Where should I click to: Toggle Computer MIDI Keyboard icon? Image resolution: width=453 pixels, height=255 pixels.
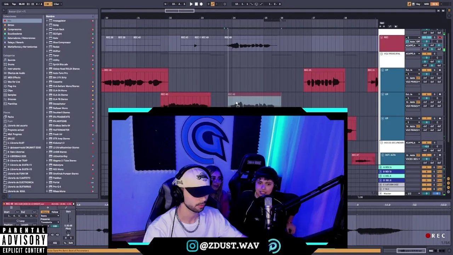tap(414, 4)
